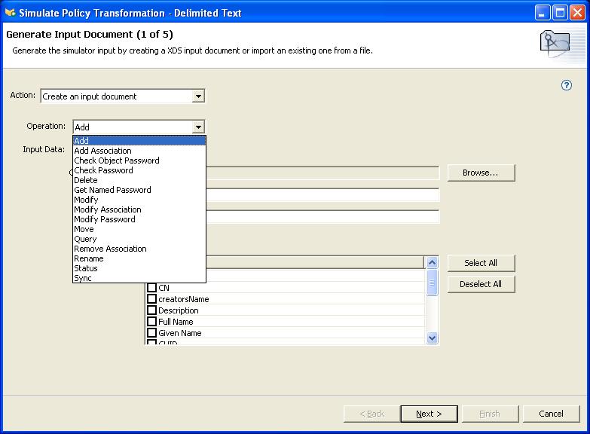Toggle the Full Name checkbox
590x434 pixels.
[151, 322]
